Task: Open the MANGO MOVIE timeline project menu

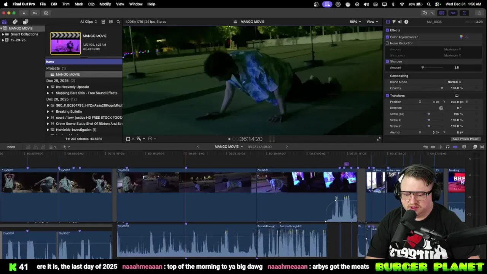Action: 229,147
